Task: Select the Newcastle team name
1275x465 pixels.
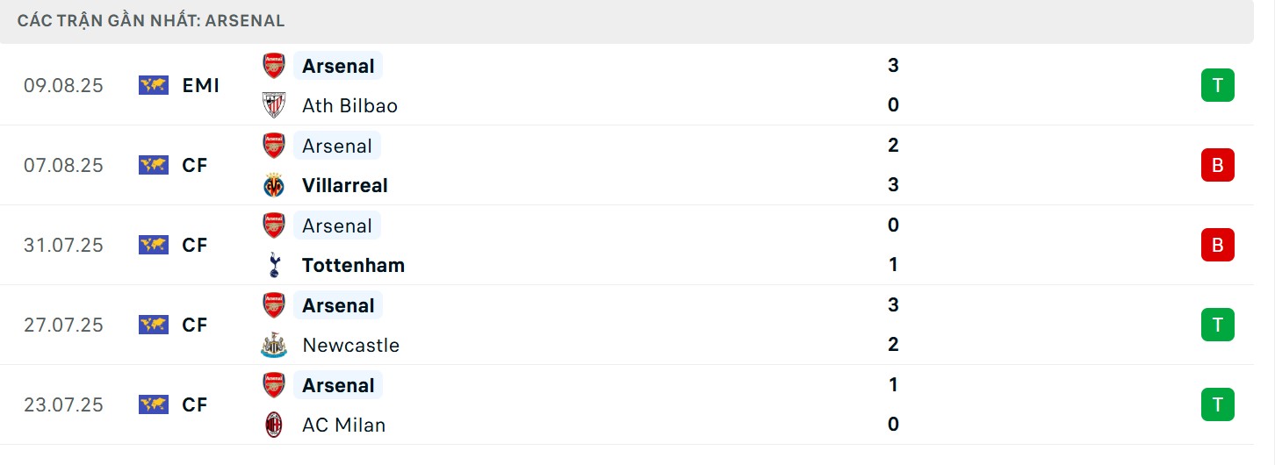Action: 350,345
